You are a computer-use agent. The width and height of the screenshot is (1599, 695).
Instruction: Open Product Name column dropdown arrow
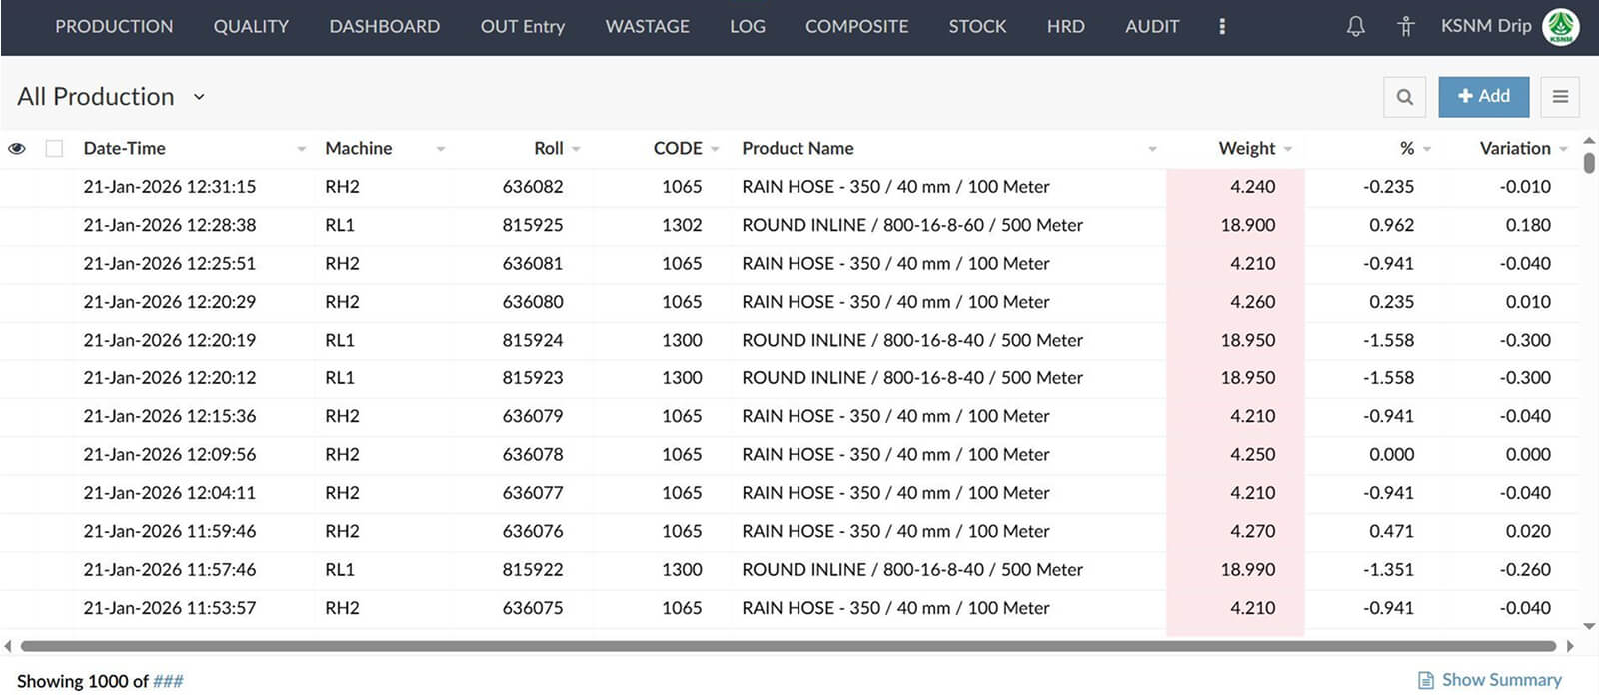tap(1152, 149)
